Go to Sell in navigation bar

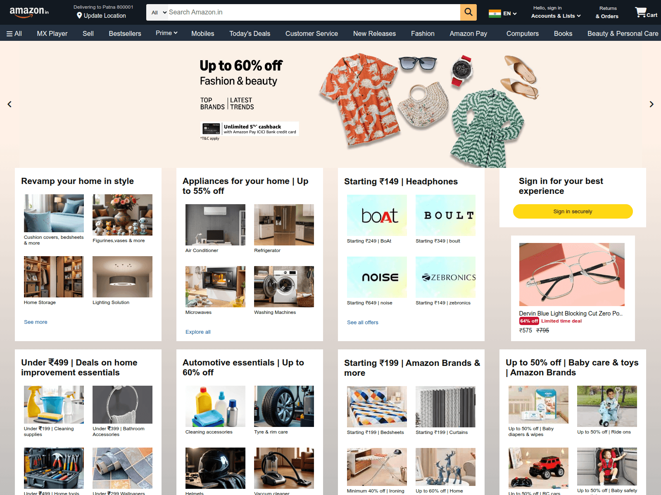click(x=88, y=33)
